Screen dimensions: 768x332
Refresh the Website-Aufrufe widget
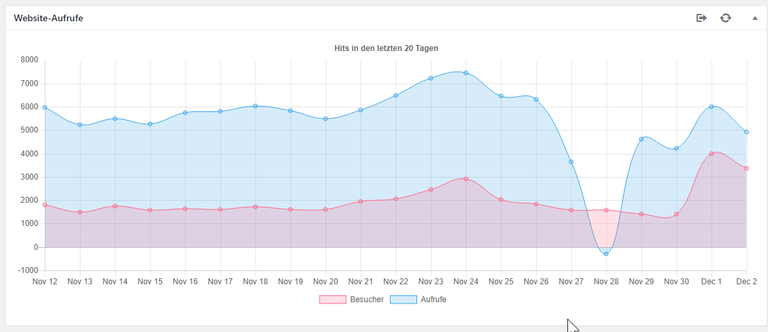(726, 18)
